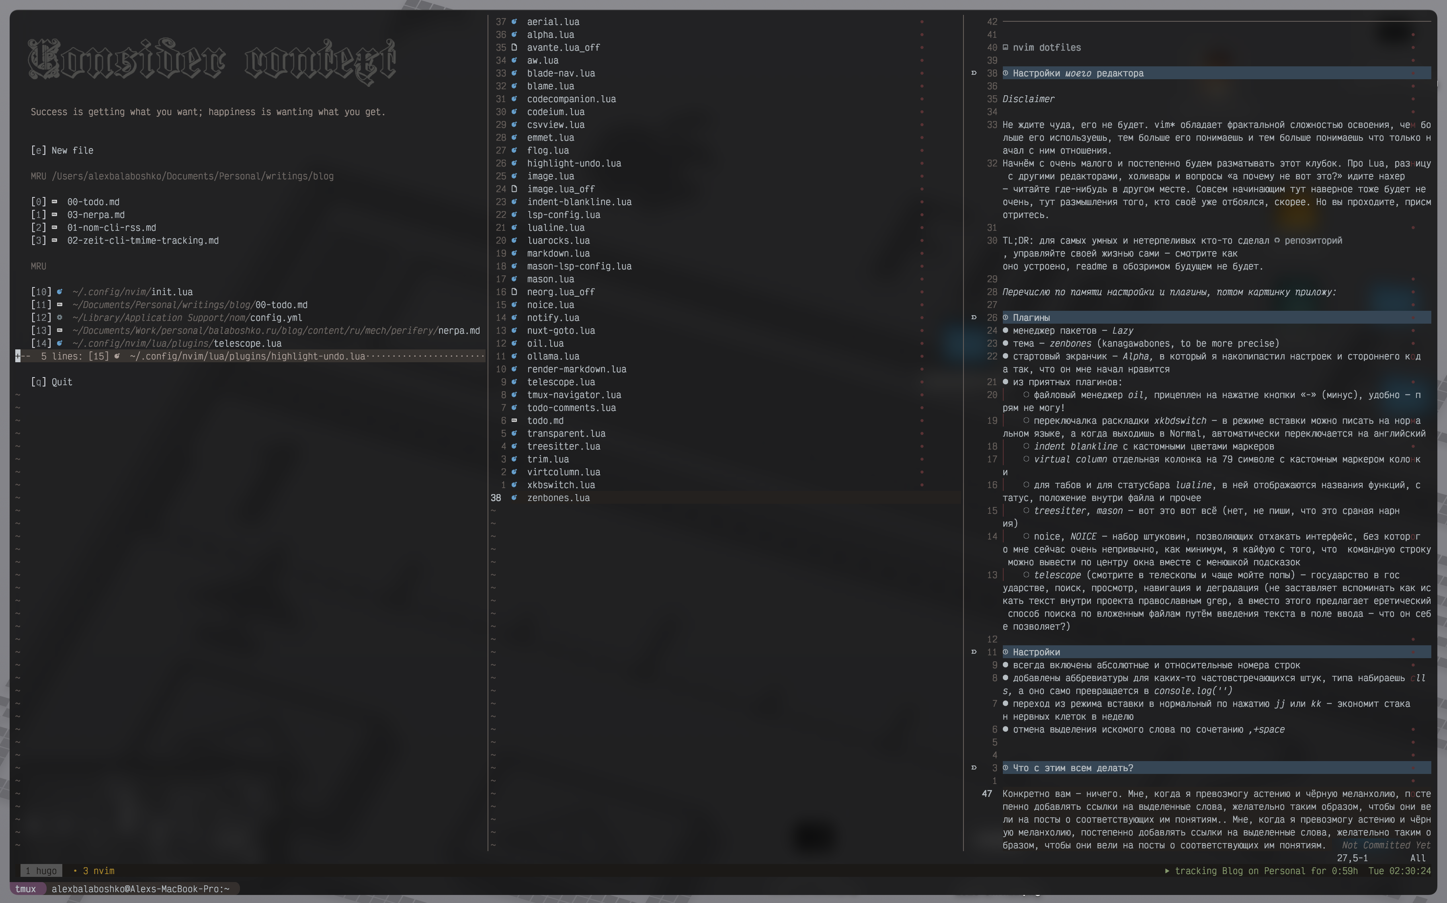
Task: Switch to tmux window '1 hugo'
Action: pos(41,871)
